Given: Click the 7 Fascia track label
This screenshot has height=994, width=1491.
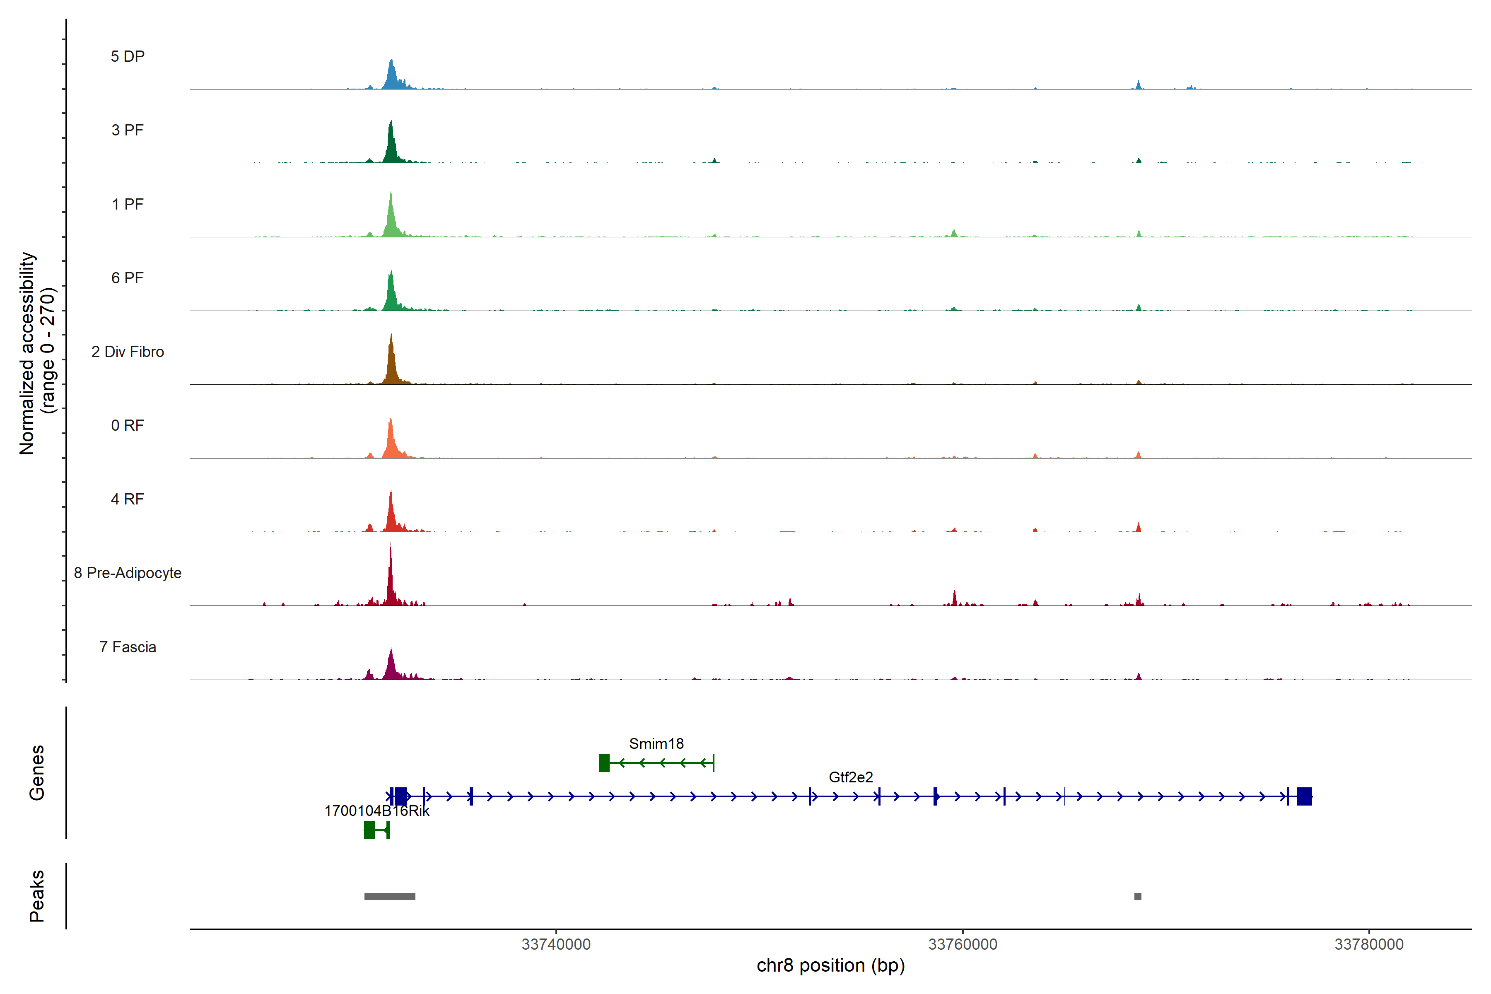Looking at the screenshot, I should coord(128,647).
